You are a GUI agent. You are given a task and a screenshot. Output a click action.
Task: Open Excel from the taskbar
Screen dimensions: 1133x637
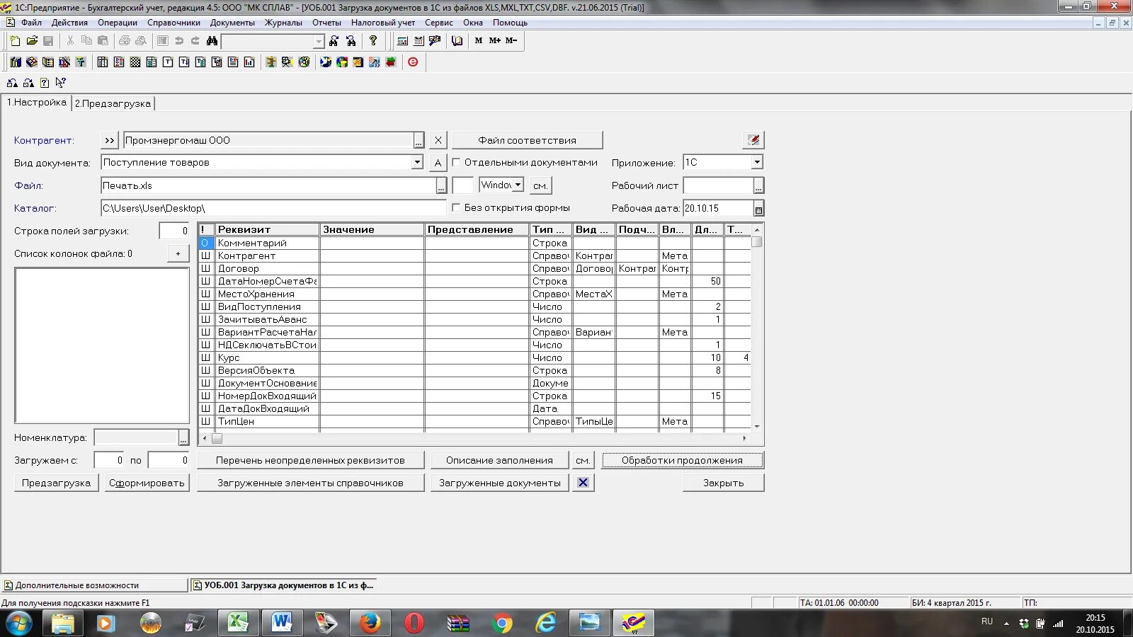click(x=238, y=623)
